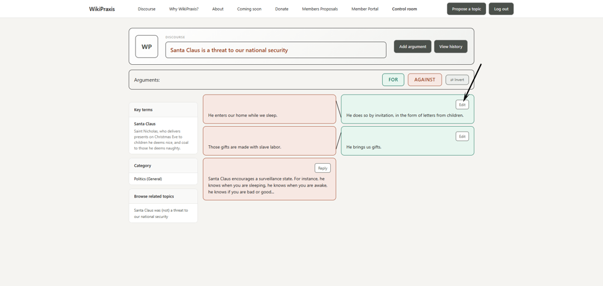Go to the Donate page
The height and width of the screenshot is (286, 603).
(281, 9)
